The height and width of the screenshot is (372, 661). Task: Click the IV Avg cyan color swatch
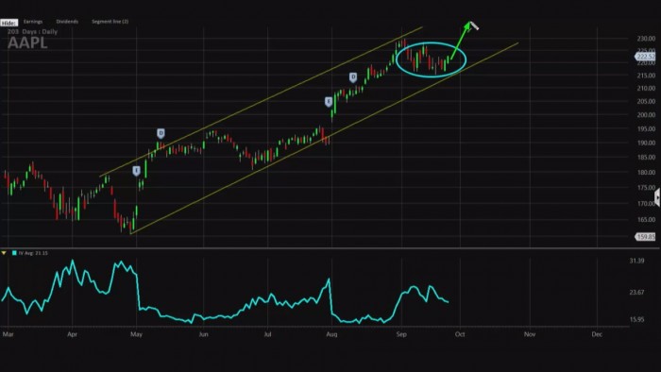[14, 253]
